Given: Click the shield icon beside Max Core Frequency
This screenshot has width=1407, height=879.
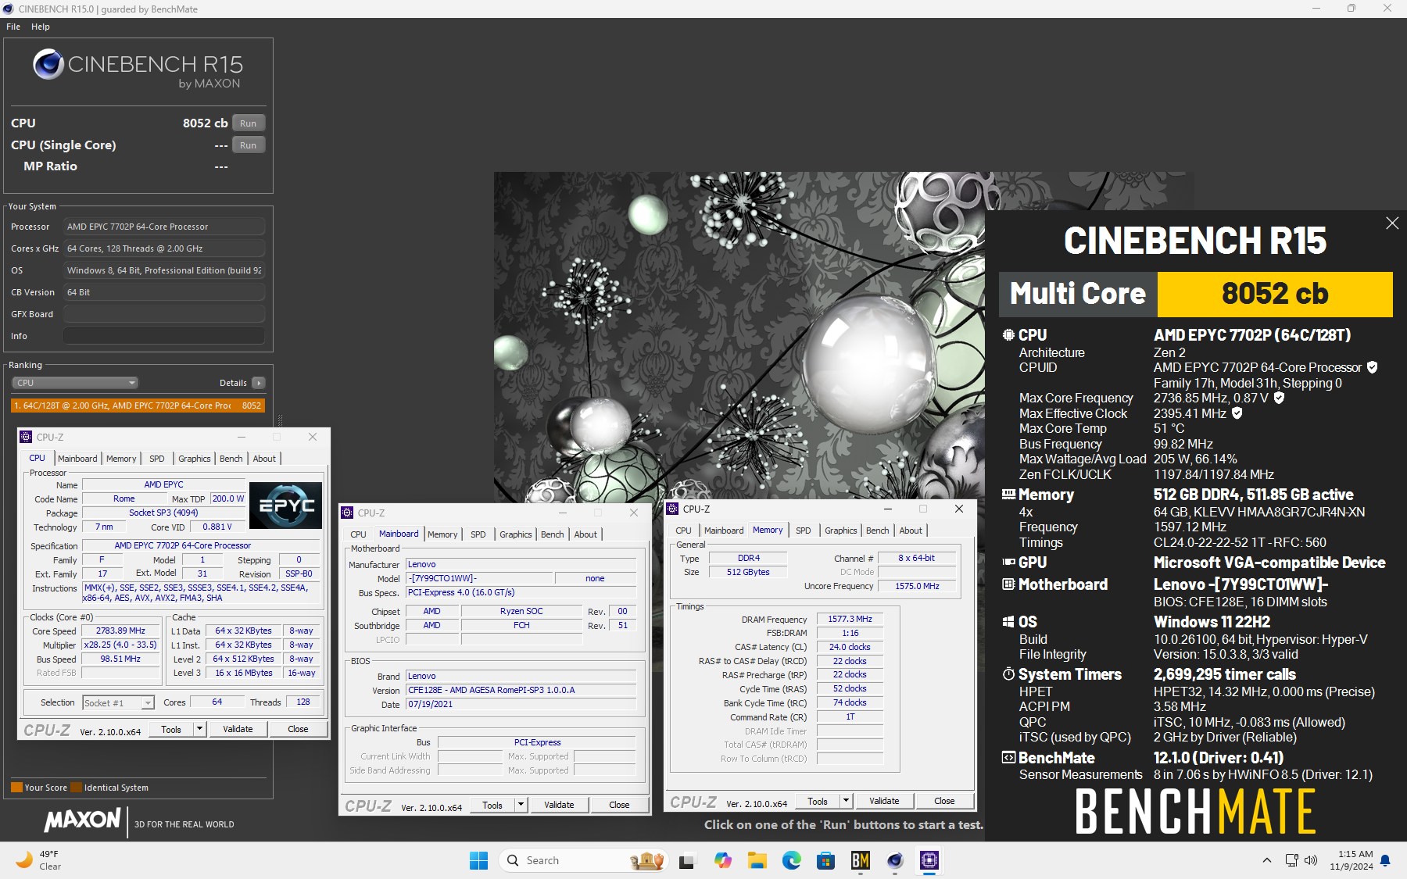Looking at the screenshot, I should click(1279, 398).
